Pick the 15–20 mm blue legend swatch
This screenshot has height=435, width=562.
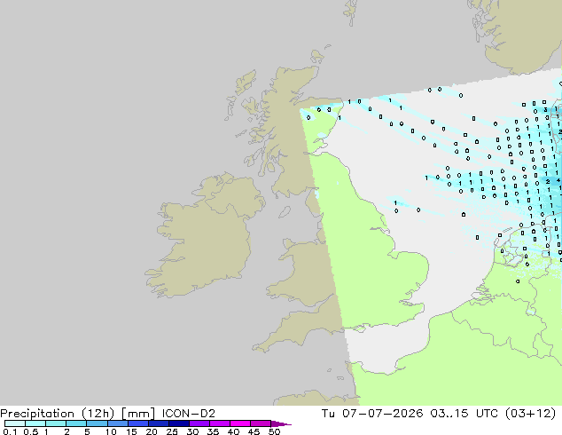138,423
